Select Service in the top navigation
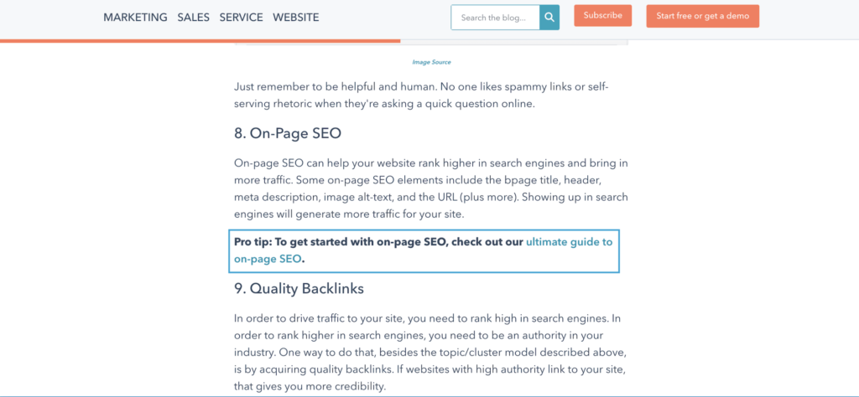 coord(241,17)
